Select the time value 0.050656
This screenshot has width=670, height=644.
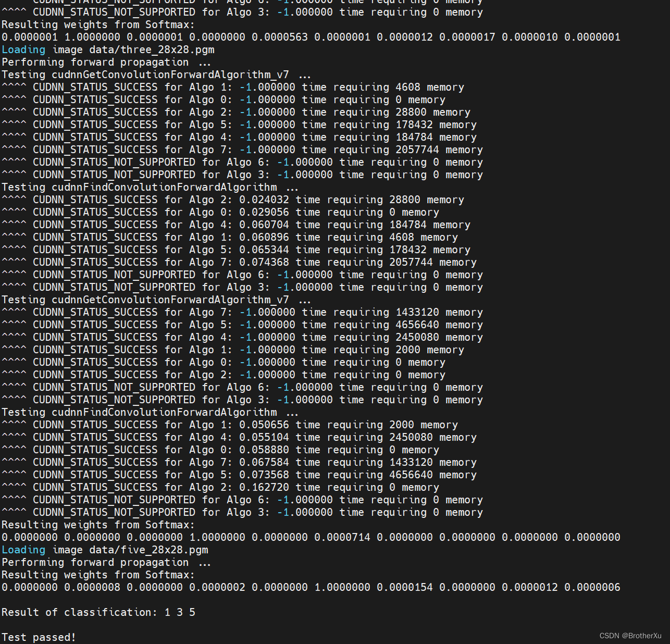click(264, 425)
